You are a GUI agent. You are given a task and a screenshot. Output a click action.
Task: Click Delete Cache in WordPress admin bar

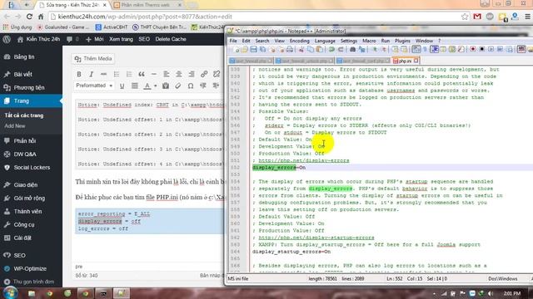click(x=171, y=39)
